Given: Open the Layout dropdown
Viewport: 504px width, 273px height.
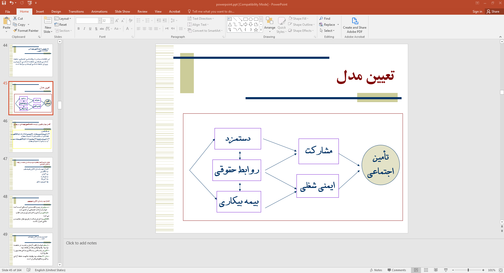Looking at the screenshot, I should [x=63, y=19].
